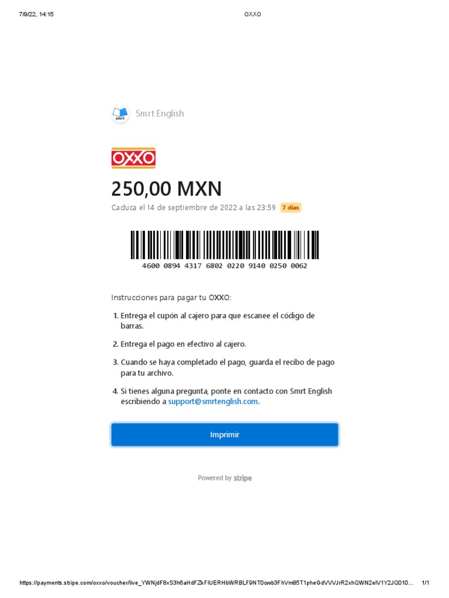The height and width of the screenshot is (598, 449).
Task: Click the expiry date line 'Caduca el 14 de septiembre'
Action: point(193,208)
